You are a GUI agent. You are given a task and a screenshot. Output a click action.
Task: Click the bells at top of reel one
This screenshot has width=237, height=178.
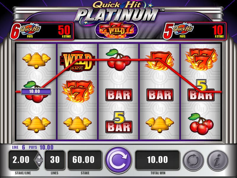tap(36, 61)
